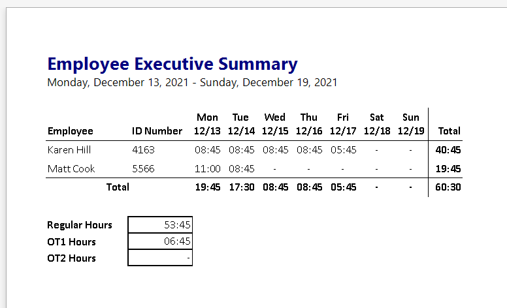Screen dimensions: 507x308
Task: Click the OT1 Hours 06:45 box
Action: click(161, 241)
